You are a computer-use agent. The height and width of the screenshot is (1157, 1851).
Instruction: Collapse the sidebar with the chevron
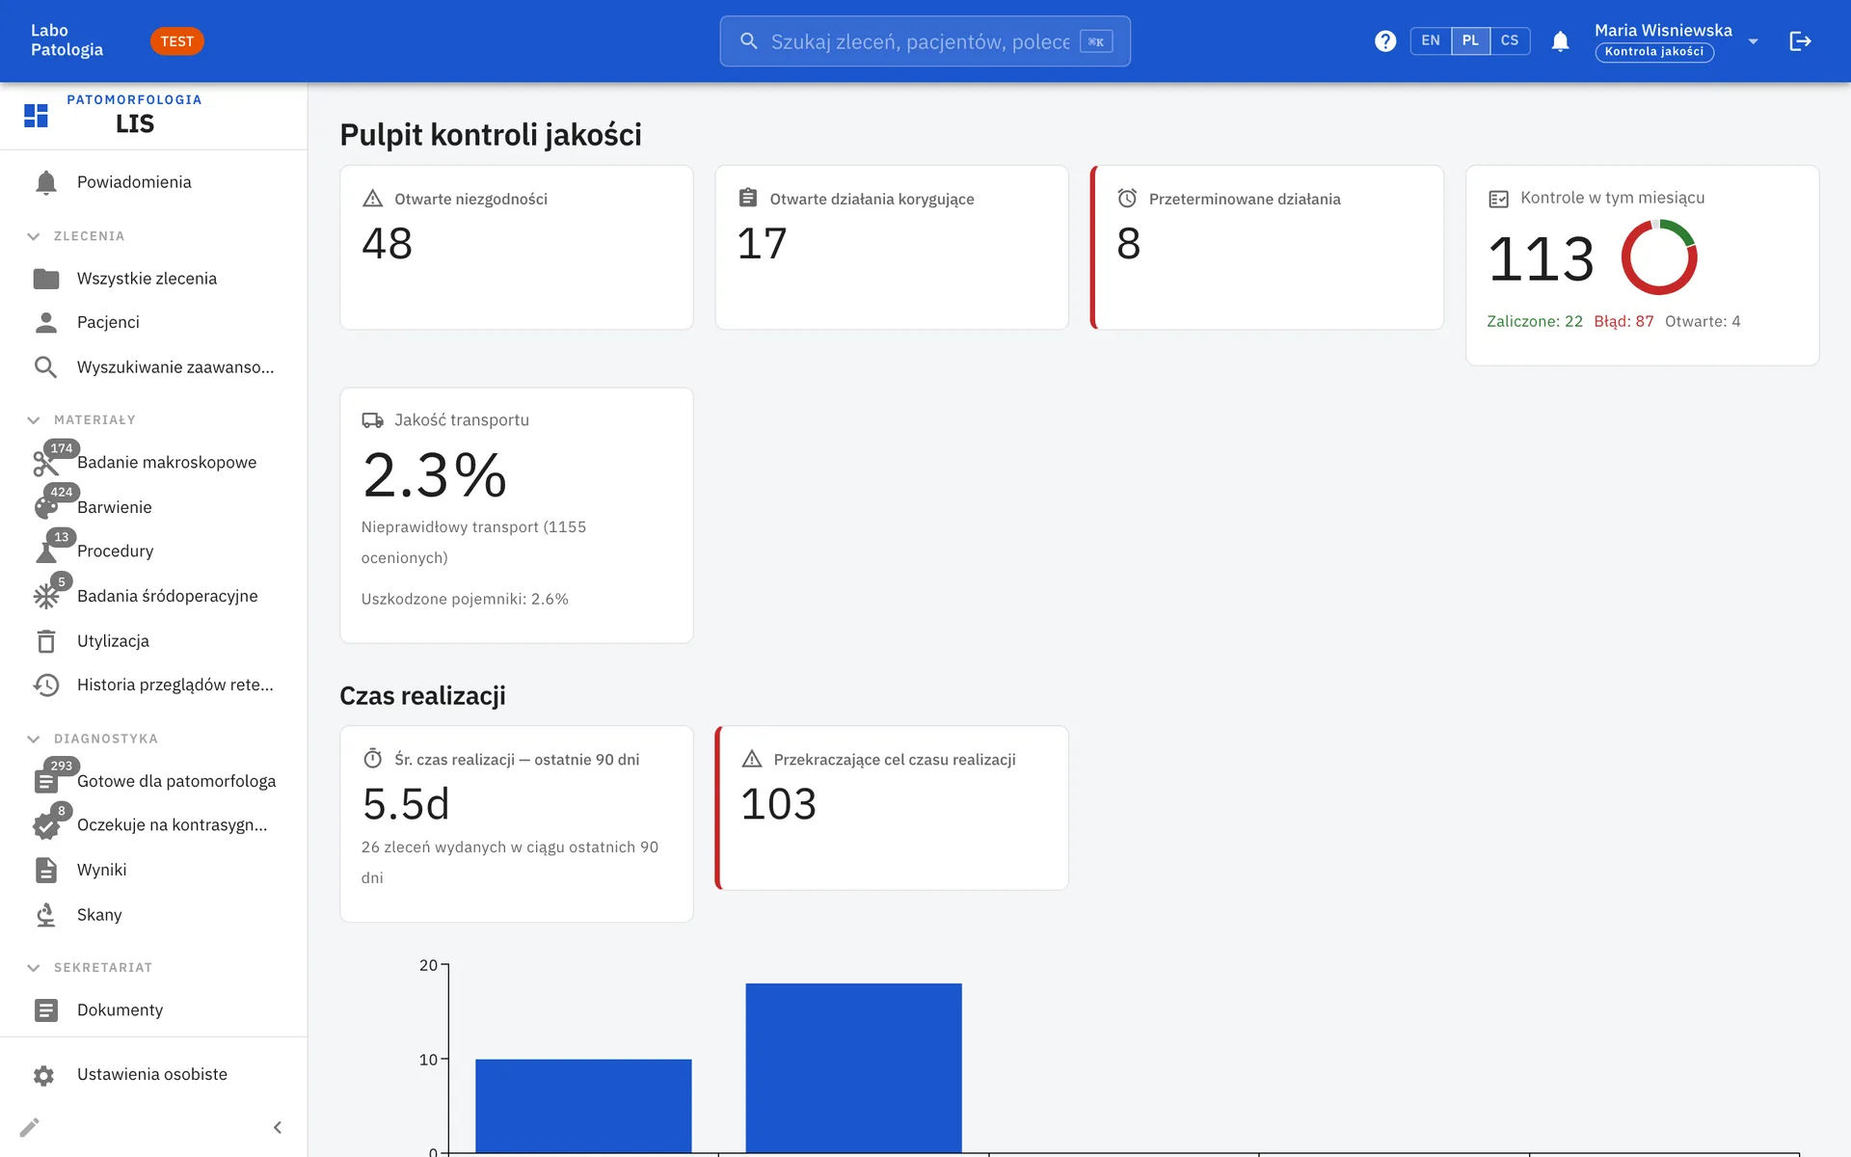(x=278, y=1127)
